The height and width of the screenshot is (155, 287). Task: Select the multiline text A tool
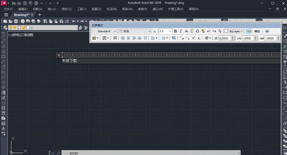(x=3, y=129)
